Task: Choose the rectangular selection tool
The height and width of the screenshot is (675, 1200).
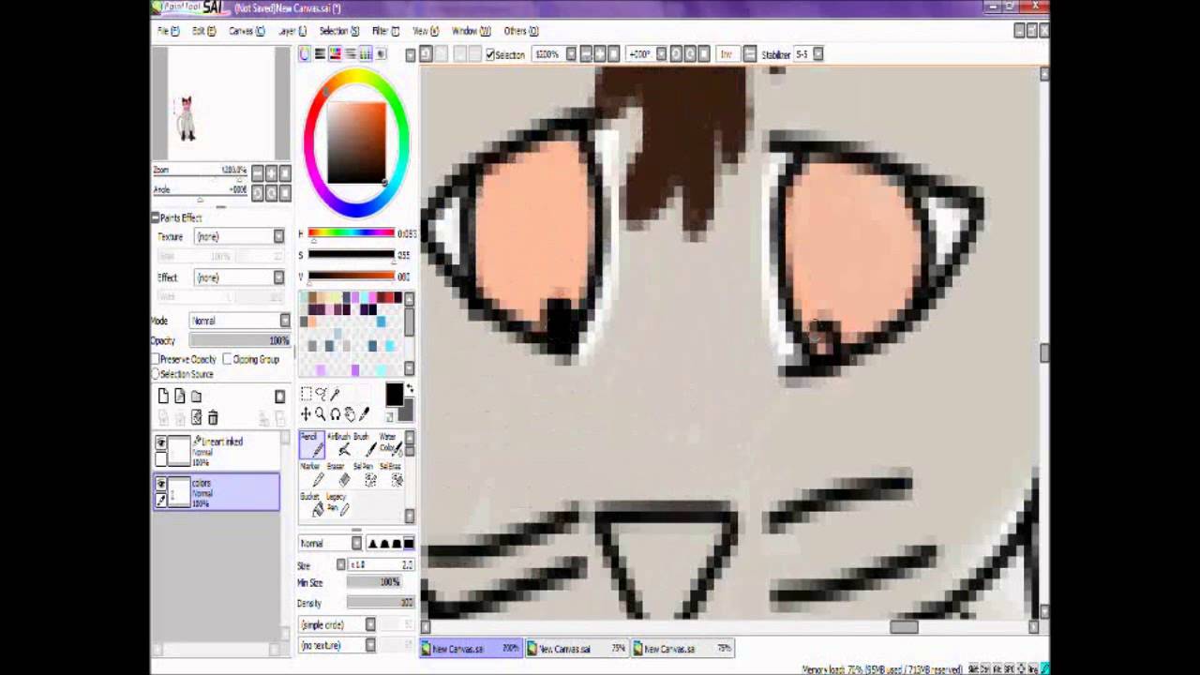Action: point(306,395)
